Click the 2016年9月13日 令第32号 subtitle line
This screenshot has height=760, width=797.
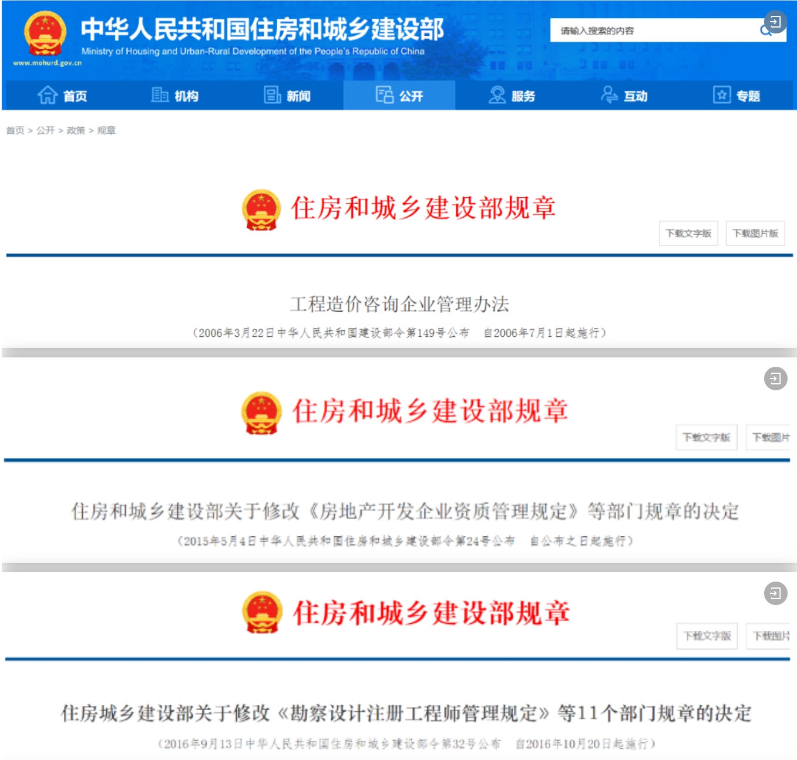tap(406, 744)
